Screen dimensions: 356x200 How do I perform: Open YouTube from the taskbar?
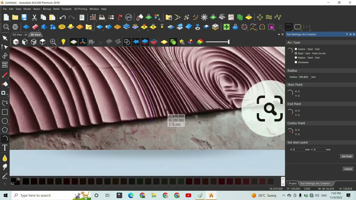pyautogui.click(x=188, y=196)
